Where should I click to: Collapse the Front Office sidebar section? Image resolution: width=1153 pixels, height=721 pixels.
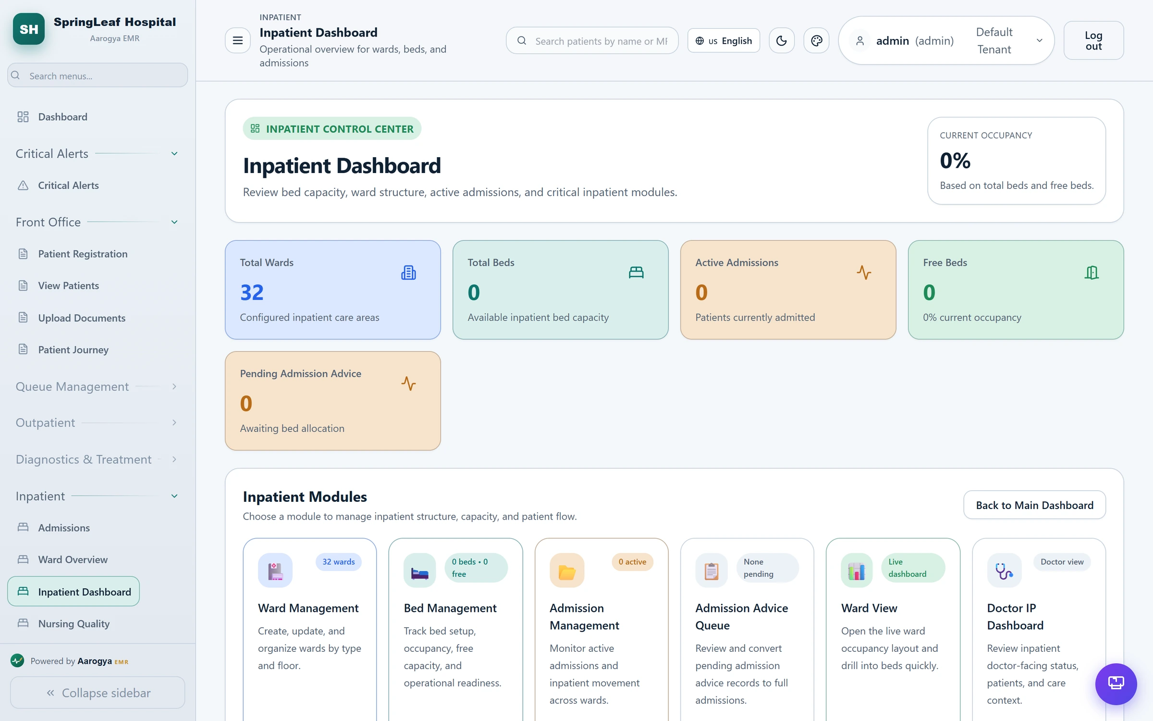pos(97,222)
